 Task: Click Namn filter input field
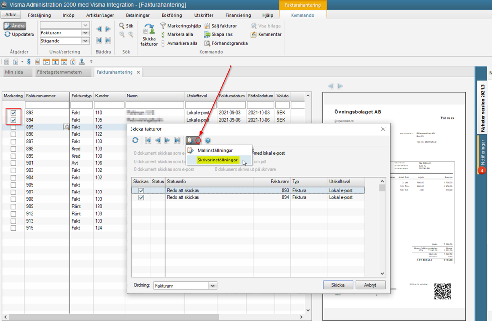click(x=155, y=105)
